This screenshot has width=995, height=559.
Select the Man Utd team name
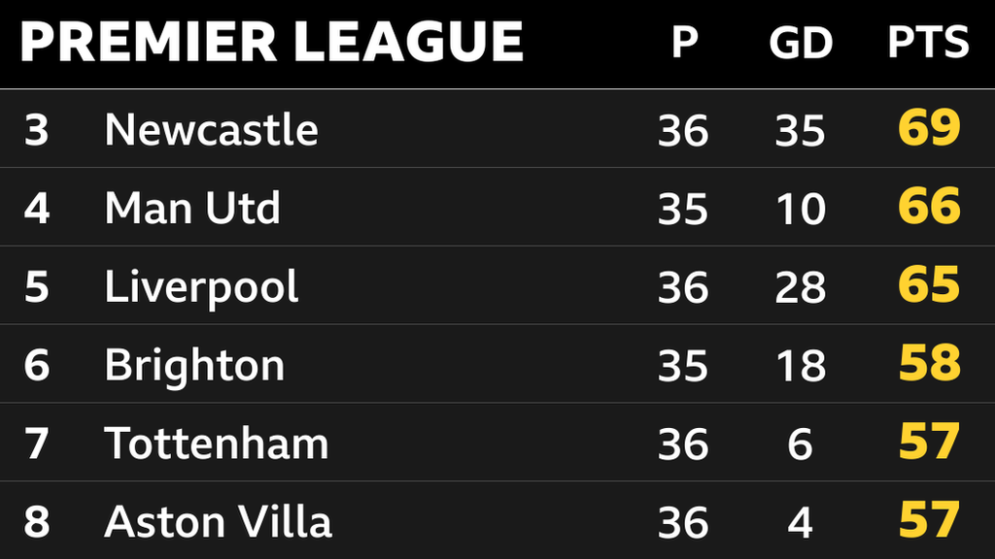pos(192,208)
